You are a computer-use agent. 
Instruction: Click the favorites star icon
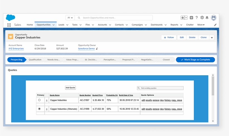tap(183, 18)
